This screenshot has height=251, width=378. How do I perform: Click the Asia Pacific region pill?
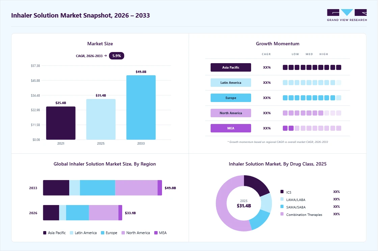tap(231, 67)
